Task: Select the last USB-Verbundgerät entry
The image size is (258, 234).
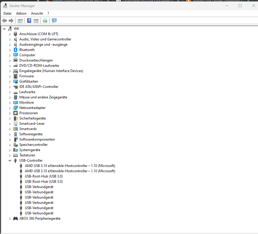Action: tap(39, 213)
